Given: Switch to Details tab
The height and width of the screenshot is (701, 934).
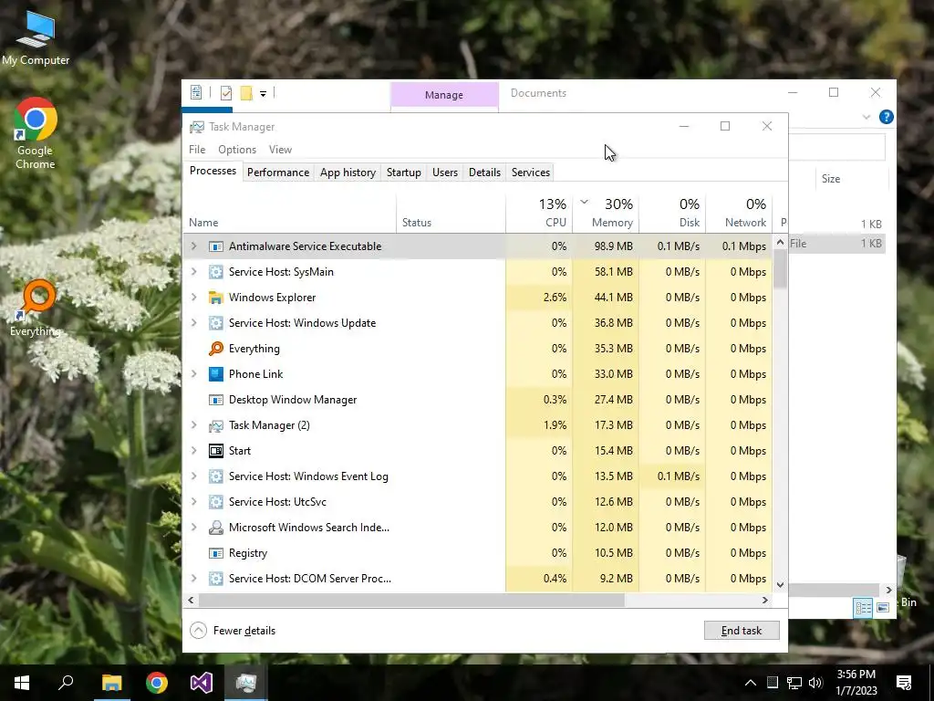Looking at the screenshot, I should click(484, 173).
